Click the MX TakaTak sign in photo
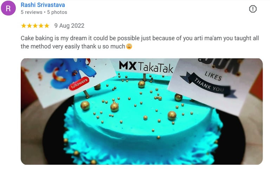 point(146,67)
